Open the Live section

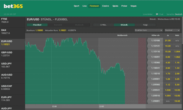tap(84, 6)
